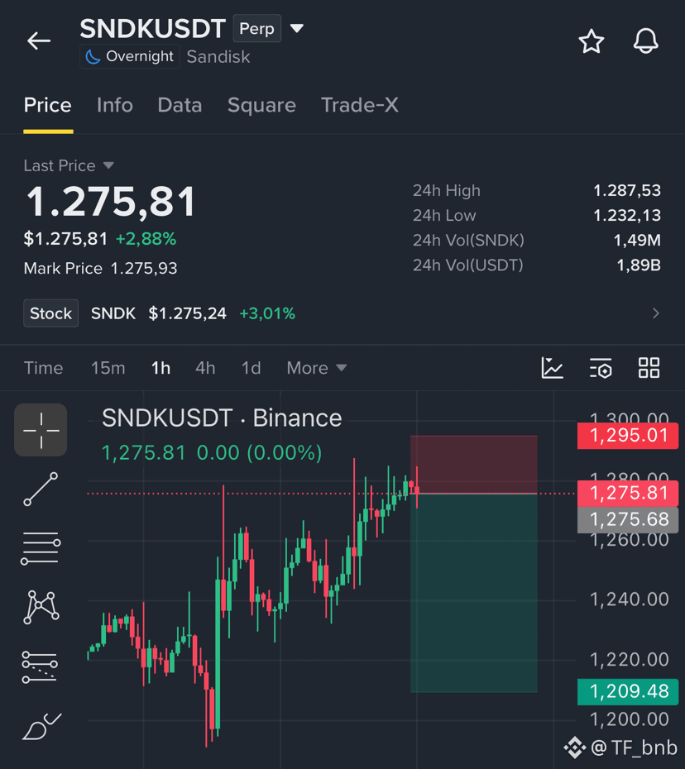Select the position projection tool
Image resolution: width=685 pixels, height=769 pixels.
point(40,667)
